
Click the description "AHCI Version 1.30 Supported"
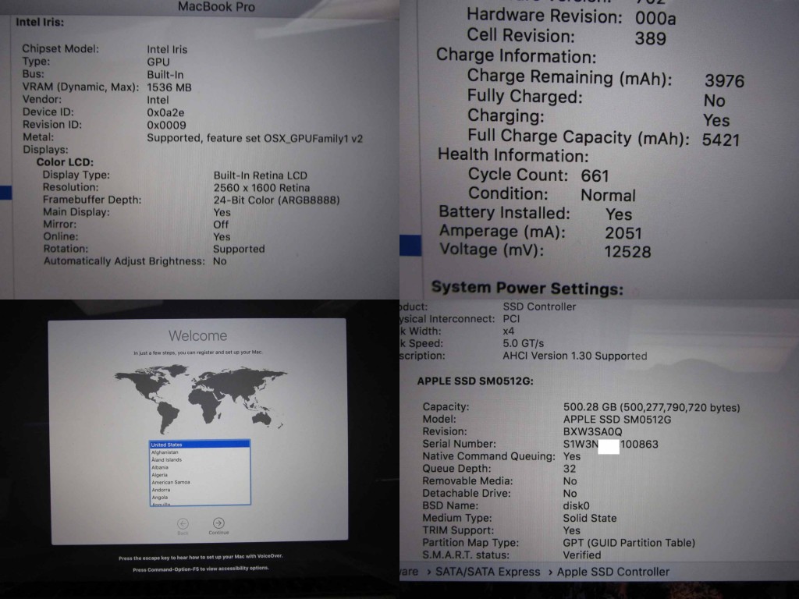tap(575, 356)
